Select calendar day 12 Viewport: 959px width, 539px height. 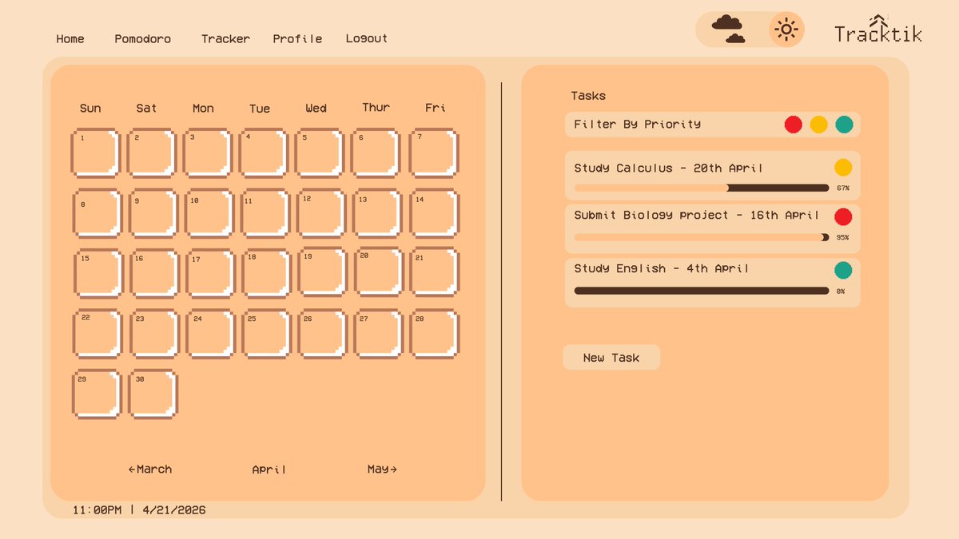coord(321,213)
